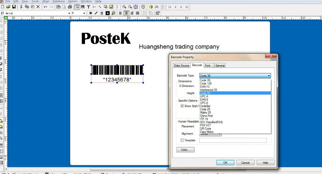Screen dimensions: 322x174
Task: Choose PDF 417 from barcode list
Action: [235, 125]
